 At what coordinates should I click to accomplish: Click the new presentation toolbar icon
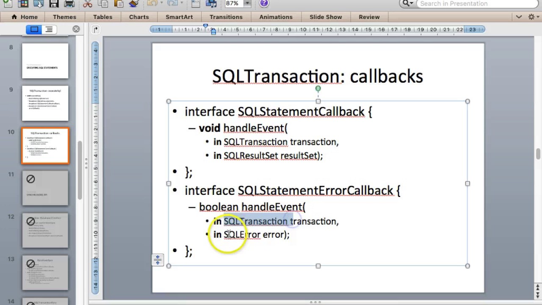(x=7, y=3)
